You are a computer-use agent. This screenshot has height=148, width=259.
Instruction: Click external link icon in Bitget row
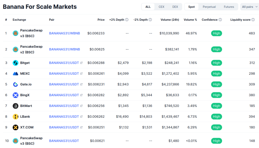coord(81,63)
